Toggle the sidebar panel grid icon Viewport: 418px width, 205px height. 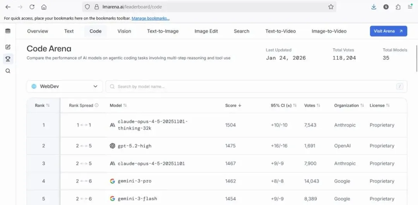click(x=8, y=31)
